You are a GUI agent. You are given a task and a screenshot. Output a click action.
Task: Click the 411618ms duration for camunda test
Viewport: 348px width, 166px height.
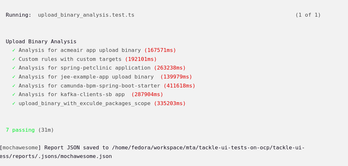coord(179,86)
